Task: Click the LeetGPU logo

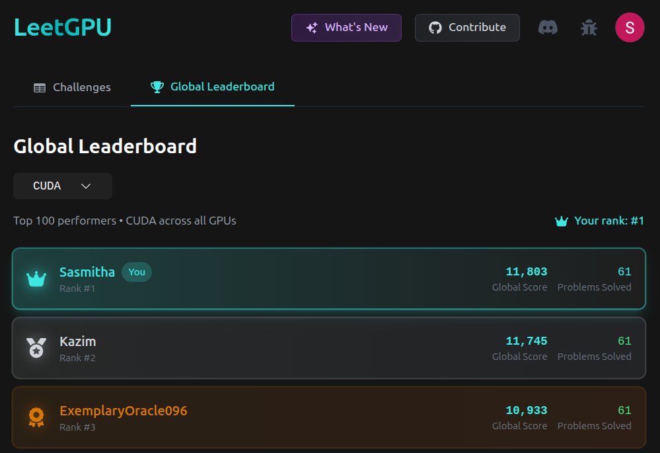Action: click(63, 27)
